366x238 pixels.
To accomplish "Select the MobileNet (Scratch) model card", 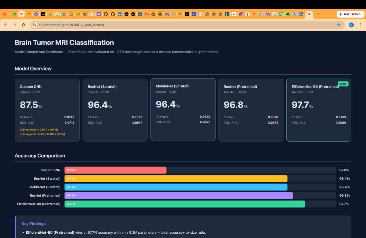I will [x=183, y=110].
